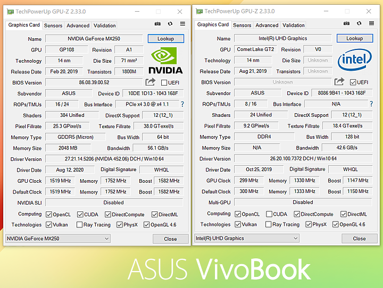Click the camera icon in the Intel window

coord(346,23)
